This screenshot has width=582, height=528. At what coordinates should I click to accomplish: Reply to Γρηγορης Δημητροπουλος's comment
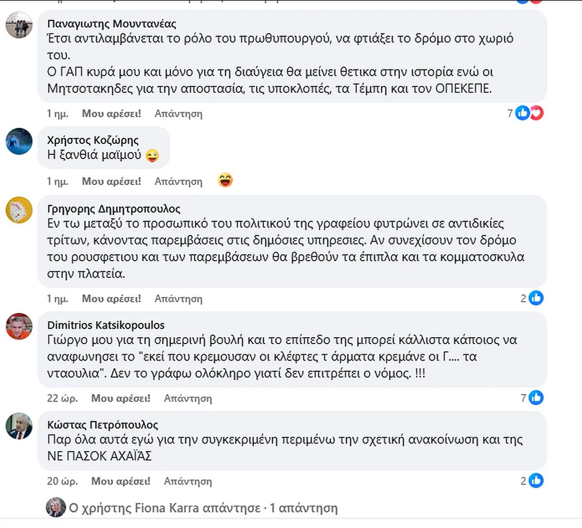click(178, 299)
